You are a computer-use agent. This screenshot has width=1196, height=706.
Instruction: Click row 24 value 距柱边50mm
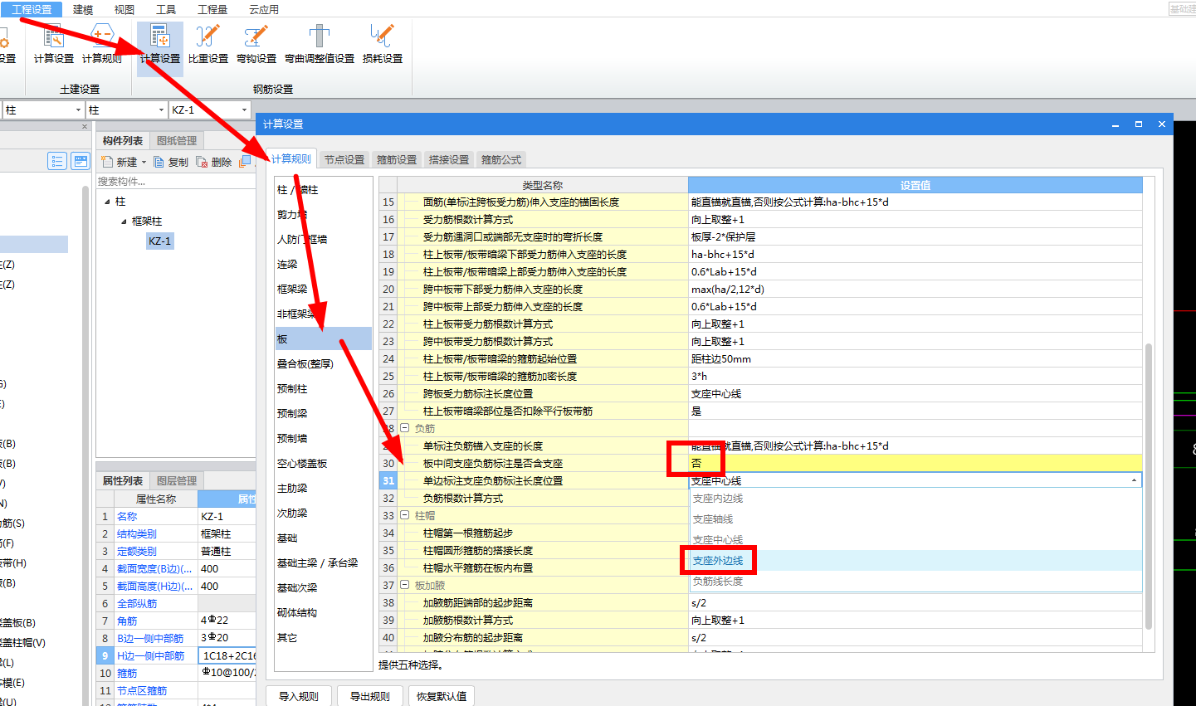coord(915,358)
